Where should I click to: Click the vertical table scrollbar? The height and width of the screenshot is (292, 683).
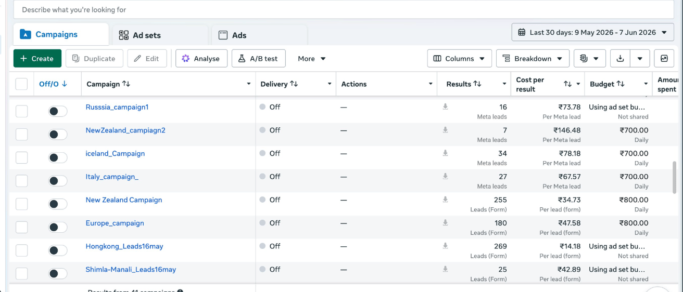click(x=675, y=177)
